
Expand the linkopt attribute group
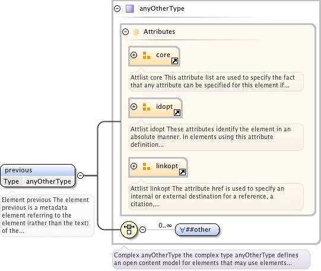(x=134, y=166)
